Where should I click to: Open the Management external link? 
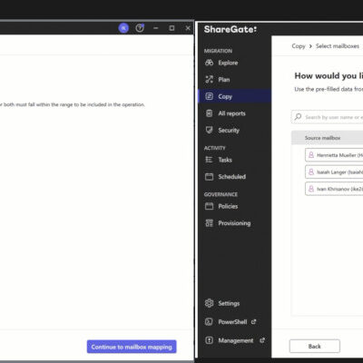click(x=235, y=340)
